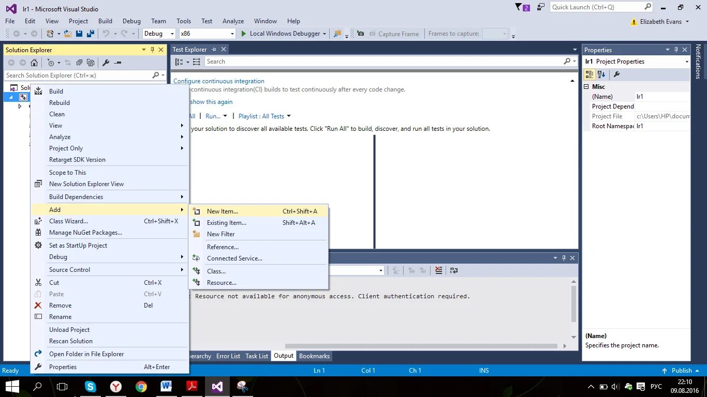The height and width of the screenshot is (397, 707).
Task: Click the Preview Selected Items dash icon
Action: point(117,63)
